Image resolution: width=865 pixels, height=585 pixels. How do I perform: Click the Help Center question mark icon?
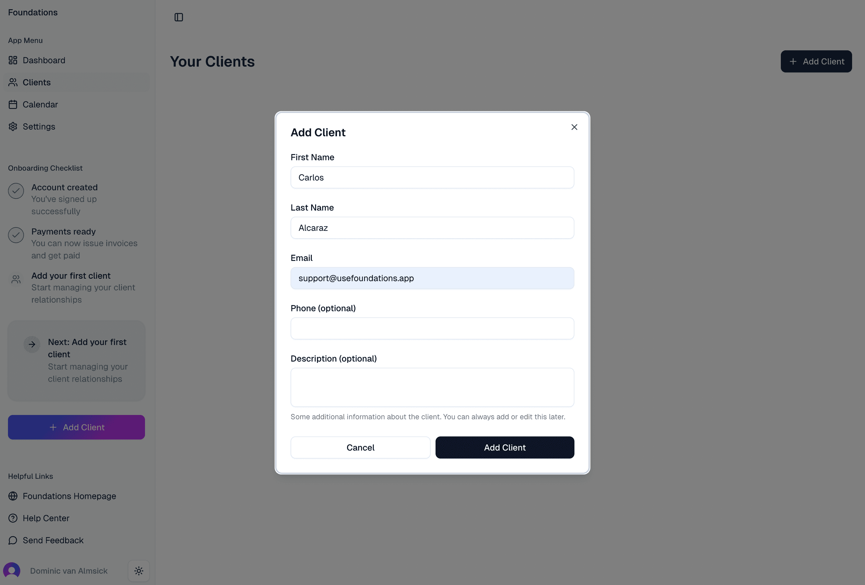coord(13,518)
